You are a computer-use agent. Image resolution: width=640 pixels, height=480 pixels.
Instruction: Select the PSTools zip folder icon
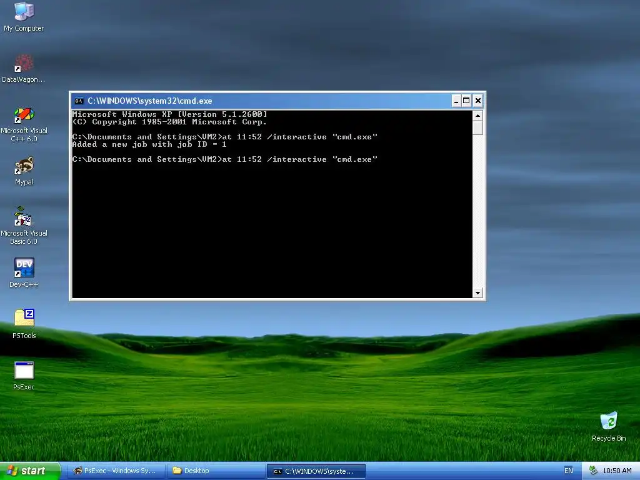coord(24,324)
